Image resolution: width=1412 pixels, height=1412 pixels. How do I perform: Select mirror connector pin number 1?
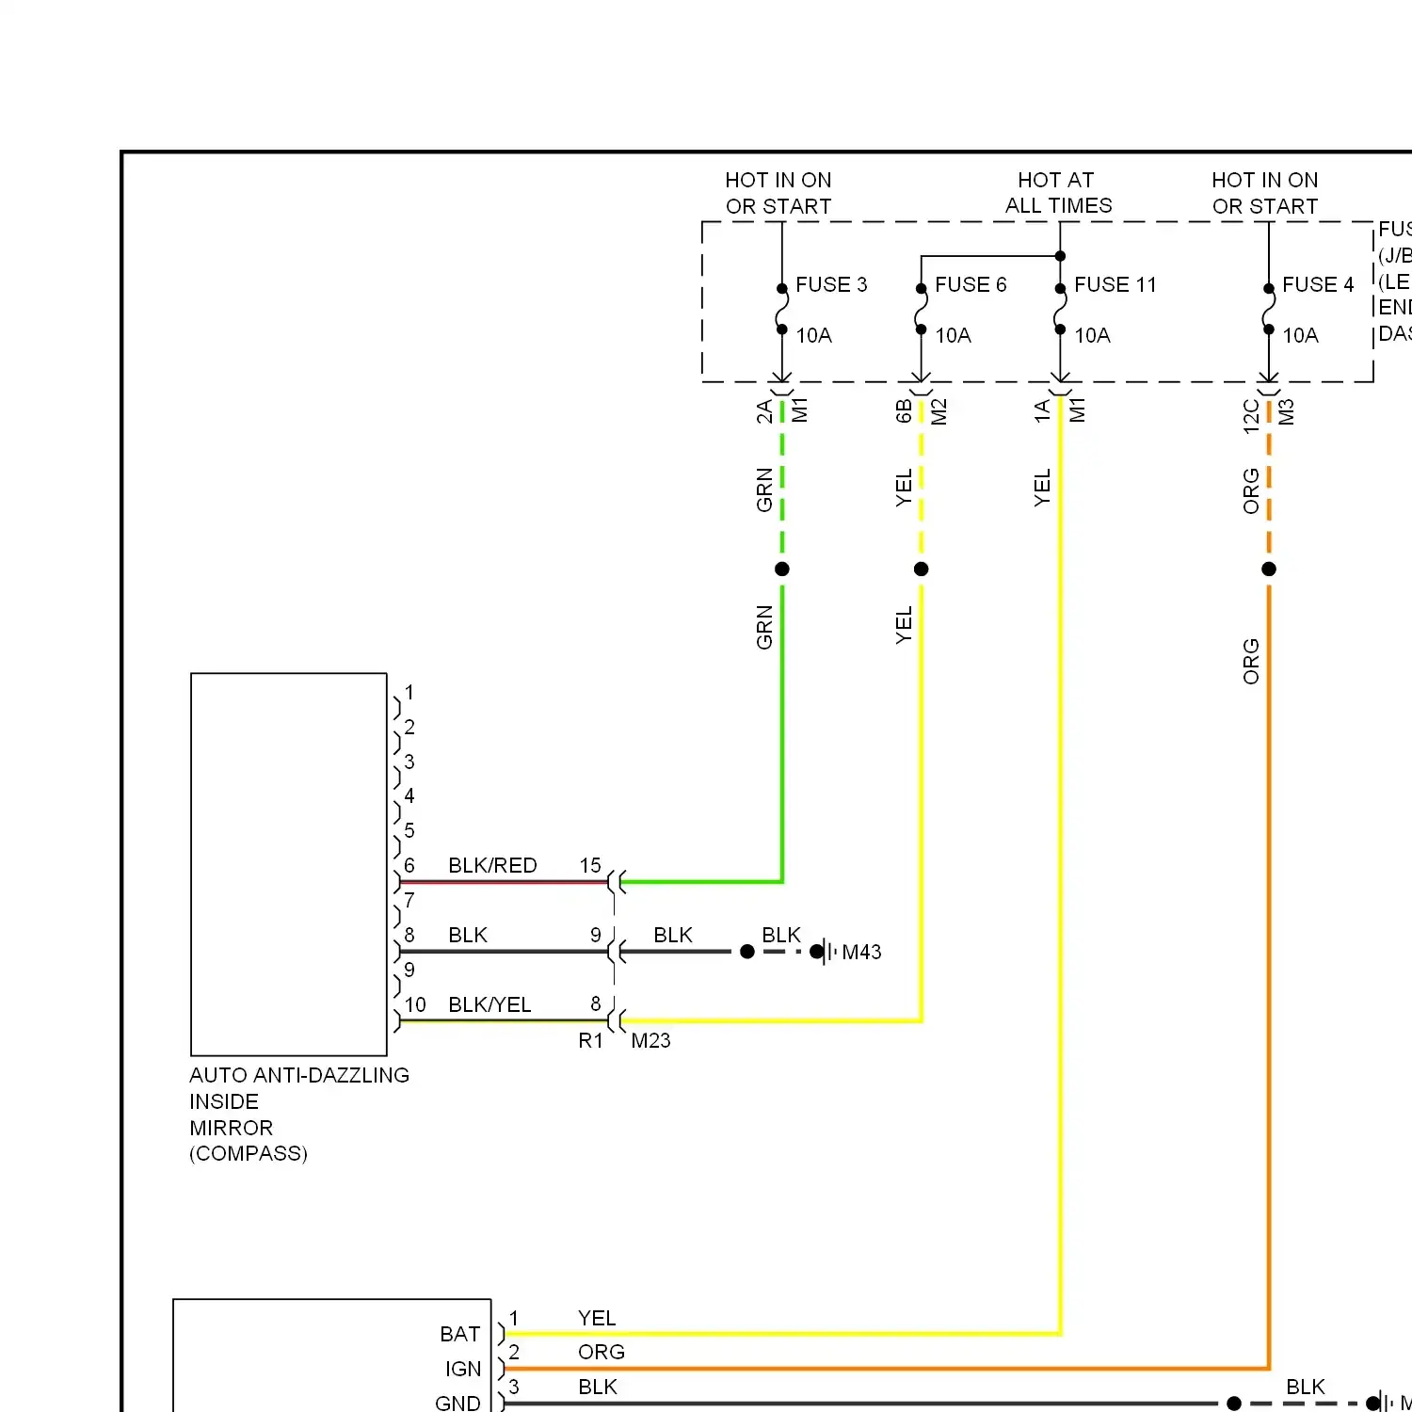click(409, 692)
